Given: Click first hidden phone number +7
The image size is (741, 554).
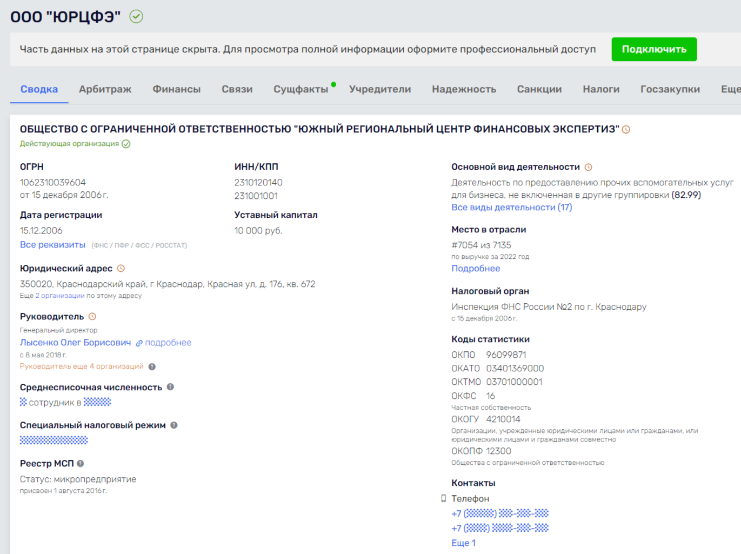Looking at the screenshot, I should [x=500, y=513].
